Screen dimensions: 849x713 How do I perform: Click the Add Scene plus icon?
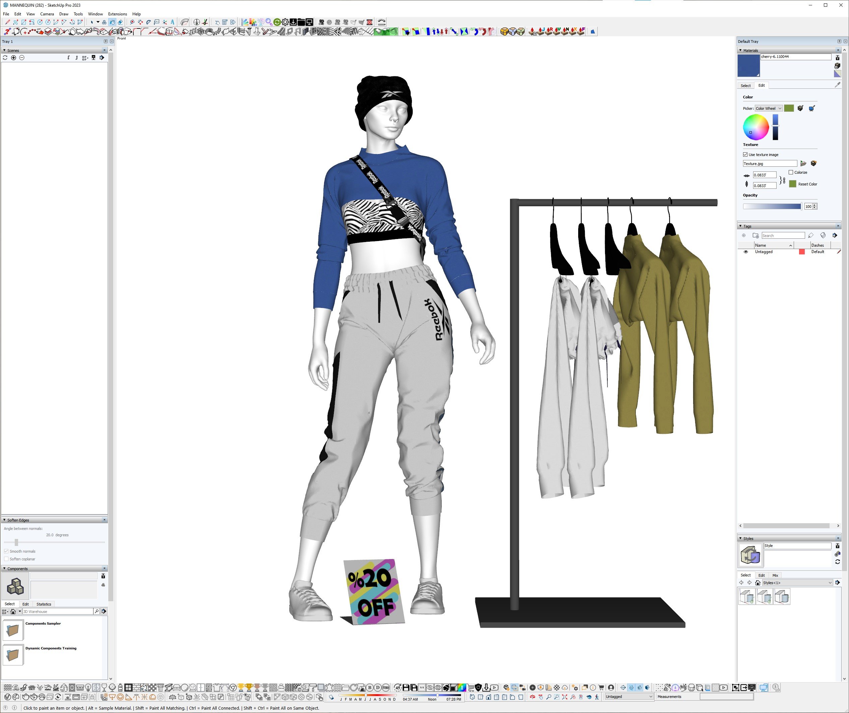click(x=13, y=58)
